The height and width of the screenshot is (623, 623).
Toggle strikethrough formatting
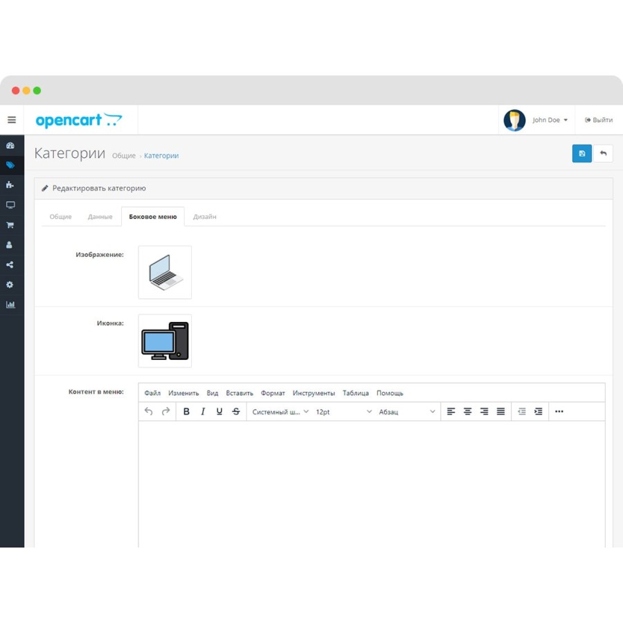pos(236,411)
